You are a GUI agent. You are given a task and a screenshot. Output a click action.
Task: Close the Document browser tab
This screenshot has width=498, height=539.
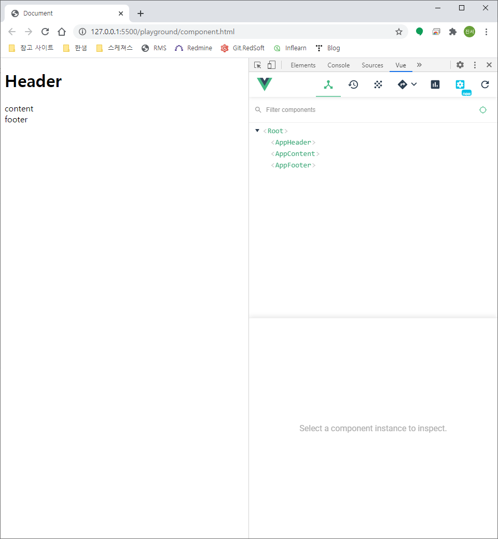click(x=121, y=13)
